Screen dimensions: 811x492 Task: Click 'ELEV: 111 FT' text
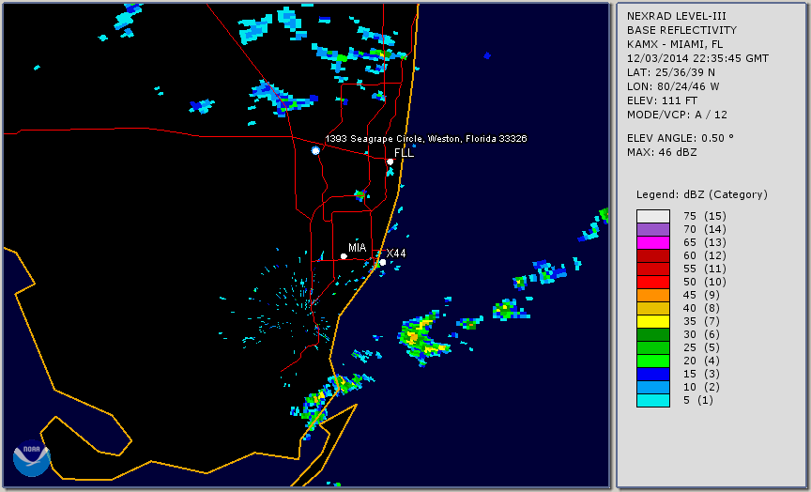[662, 100]
